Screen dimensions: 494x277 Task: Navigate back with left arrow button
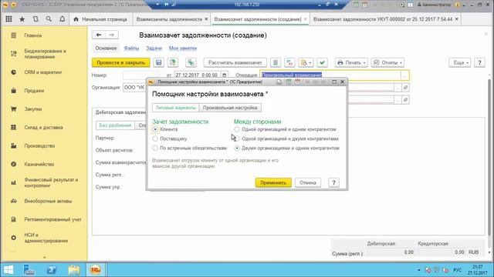[x=99, y=35]
